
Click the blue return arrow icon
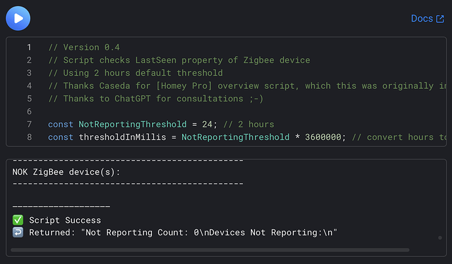18,233
